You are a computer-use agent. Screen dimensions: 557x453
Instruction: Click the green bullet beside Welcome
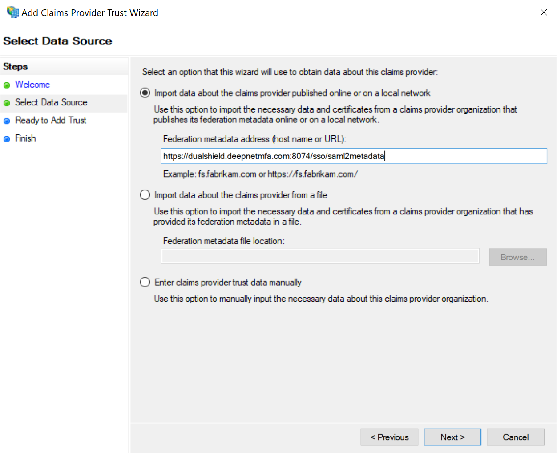7,85
